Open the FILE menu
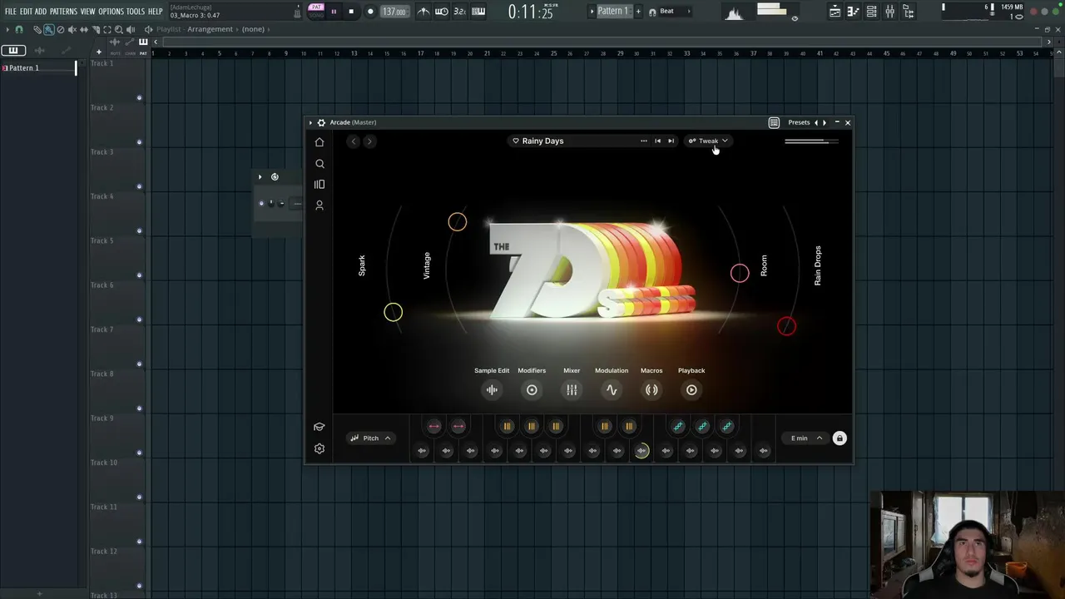 pyautogui.click(x=11, y=12)
